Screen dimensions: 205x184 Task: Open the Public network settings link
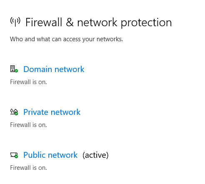pyautogui.click(x=50, y=155)
